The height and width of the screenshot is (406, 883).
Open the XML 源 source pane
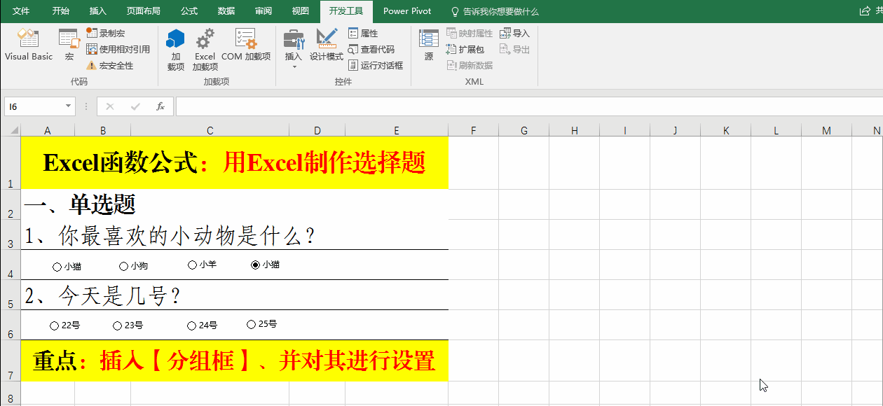tap(429, 45)
